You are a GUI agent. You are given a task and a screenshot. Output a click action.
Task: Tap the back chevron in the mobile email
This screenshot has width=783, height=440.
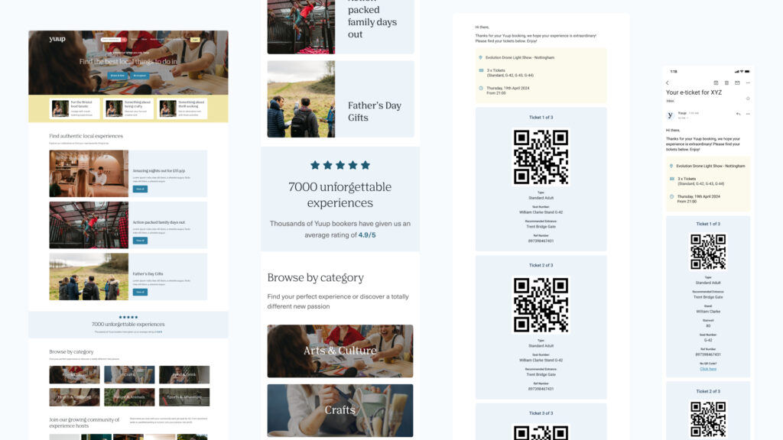[x=668, y=82]
